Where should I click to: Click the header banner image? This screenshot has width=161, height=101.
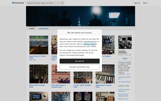click(x=80, y=16)
